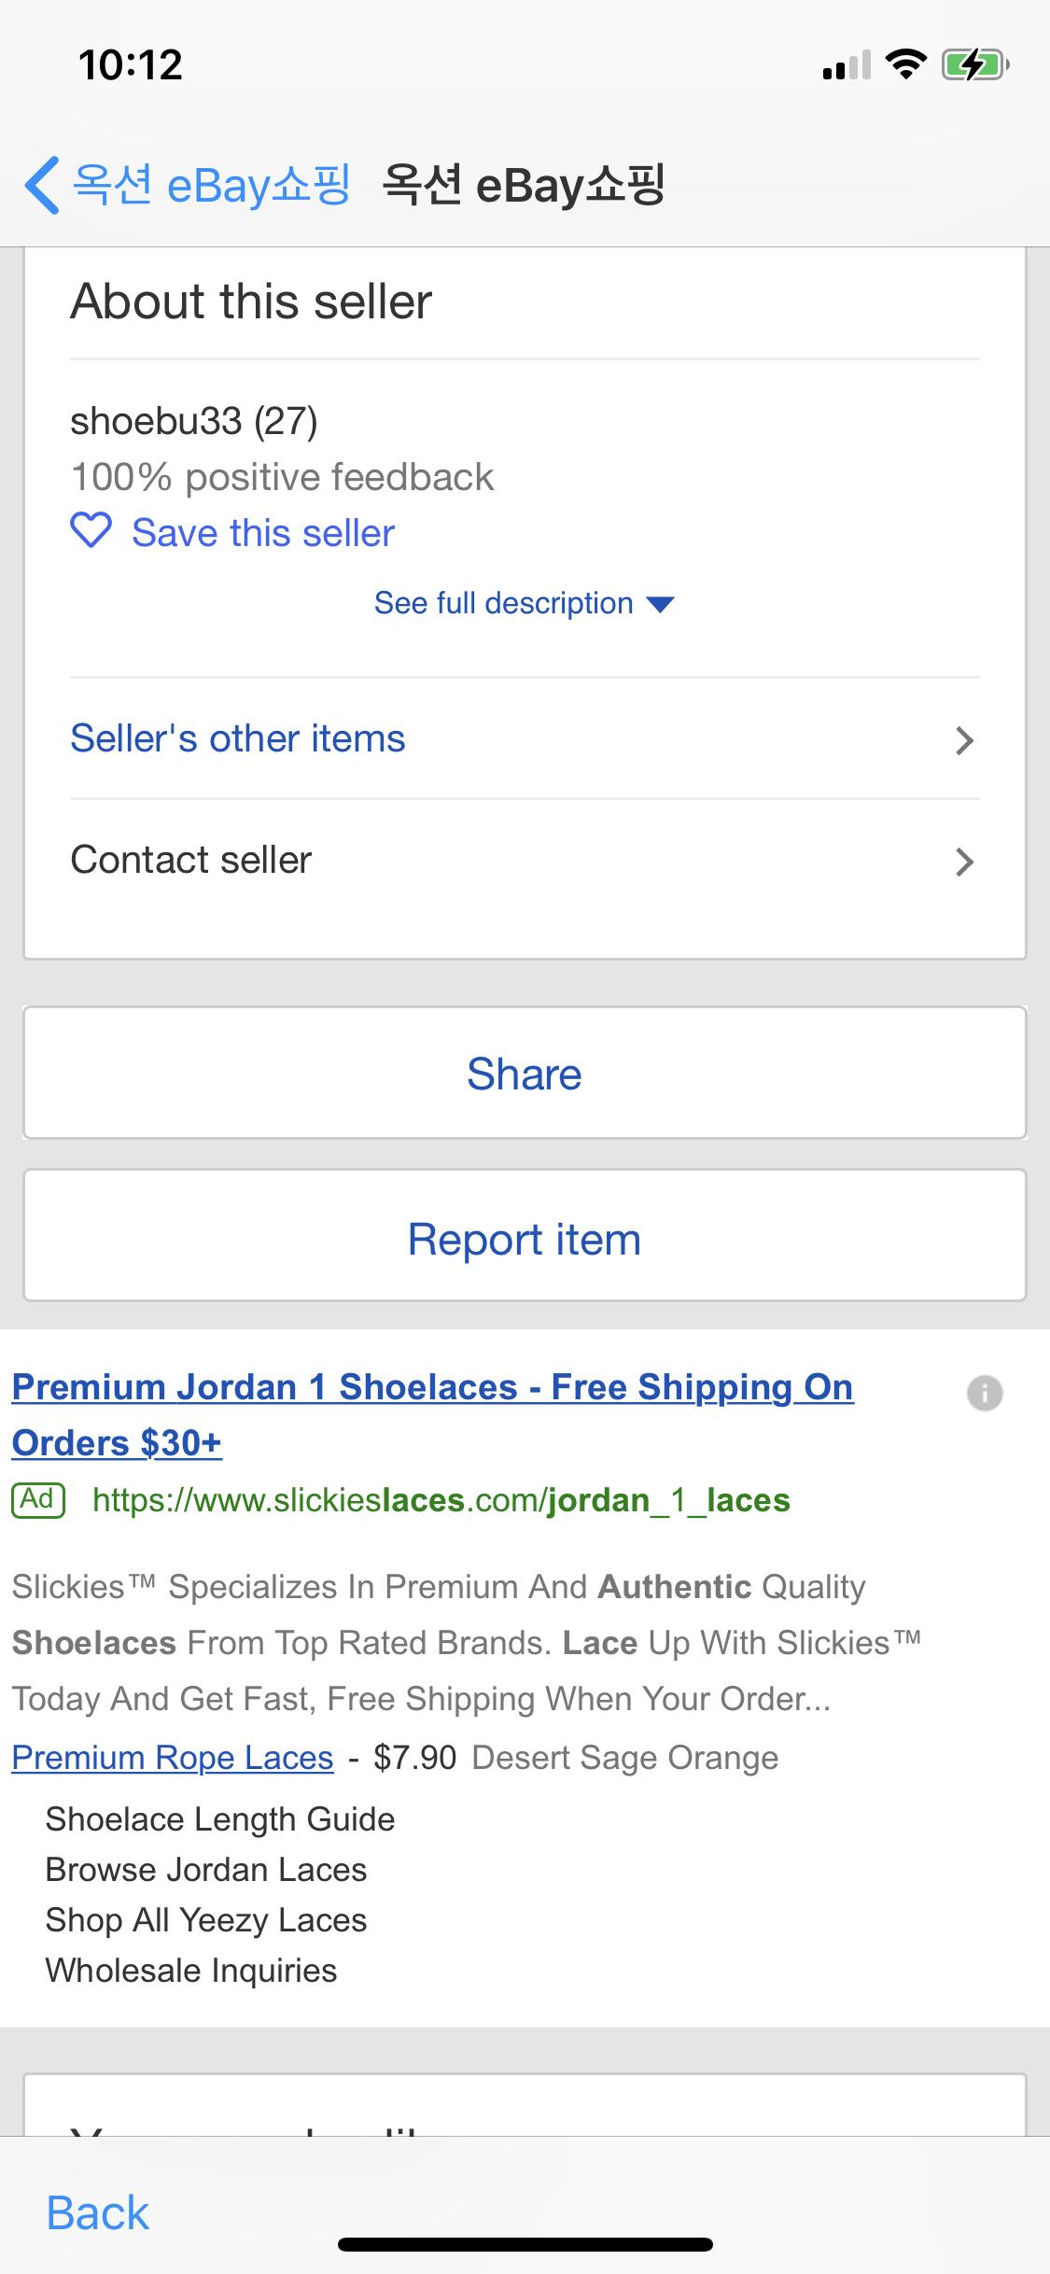Image resolution: width=1050 pixels, height=2274 pixels.
Task: Select Browse Jordan Laces sitelink
Action: pyautogui.click(x=206, y=1870)
